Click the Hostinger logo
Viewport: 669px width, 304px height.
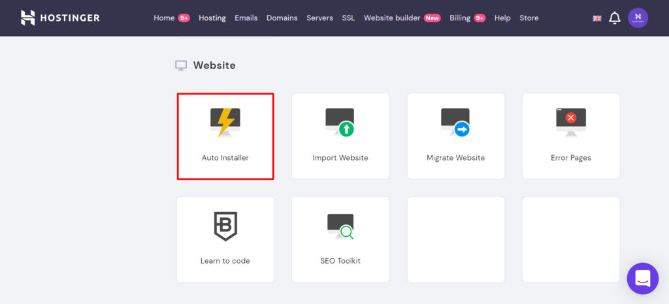point(60,18)
